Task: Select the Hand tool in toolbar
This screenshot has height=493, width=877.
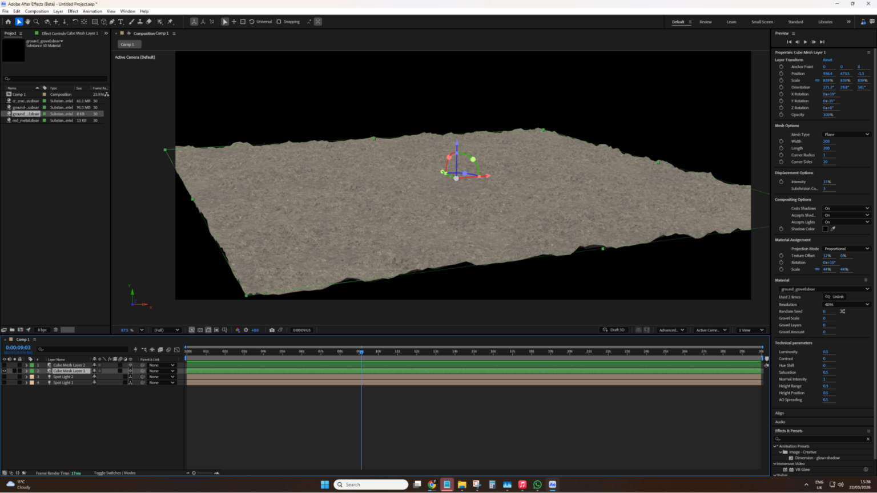Action: click(x=27, y=22)
